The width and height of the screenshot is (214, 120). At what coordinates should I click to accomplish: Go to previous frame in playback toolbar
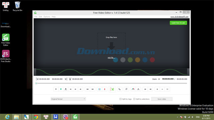71,89
